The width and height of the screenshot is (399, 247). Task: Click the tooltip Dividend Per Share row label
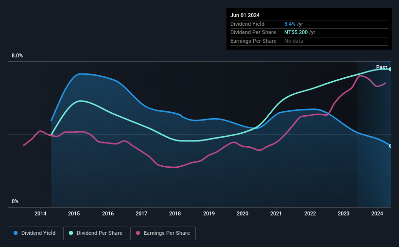click(x=253, y=33)
